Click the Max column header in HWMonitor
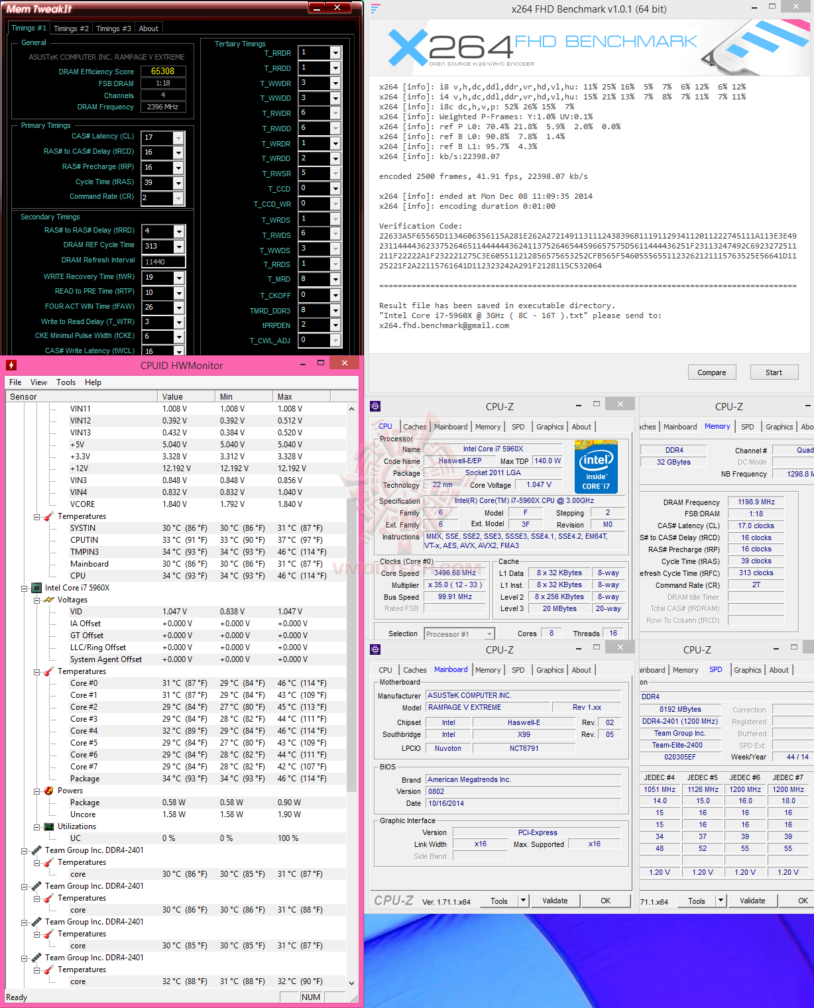 click(302, 396)
